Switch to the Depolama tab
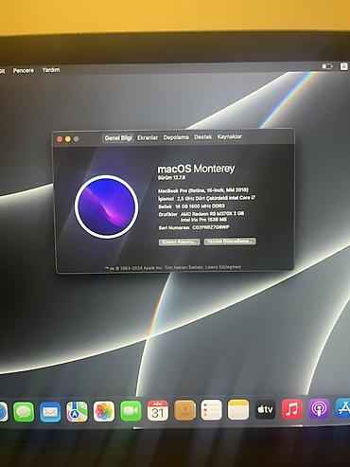350x467 pixels. 176,137
